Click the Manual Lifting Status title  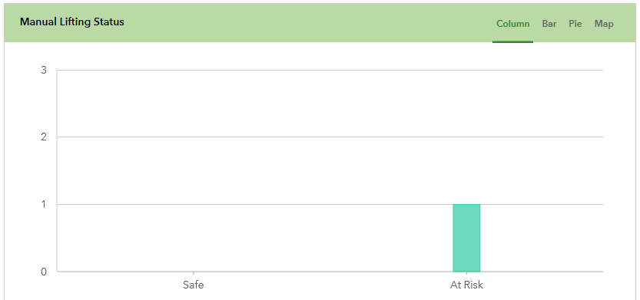click(x=72, y=21)
